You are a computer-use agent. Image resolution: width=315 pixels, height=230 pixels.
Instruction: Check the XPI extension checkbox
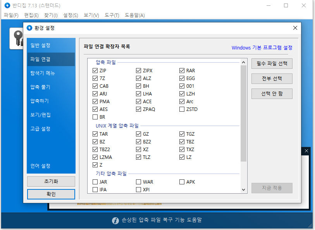(x=138, y=190)
